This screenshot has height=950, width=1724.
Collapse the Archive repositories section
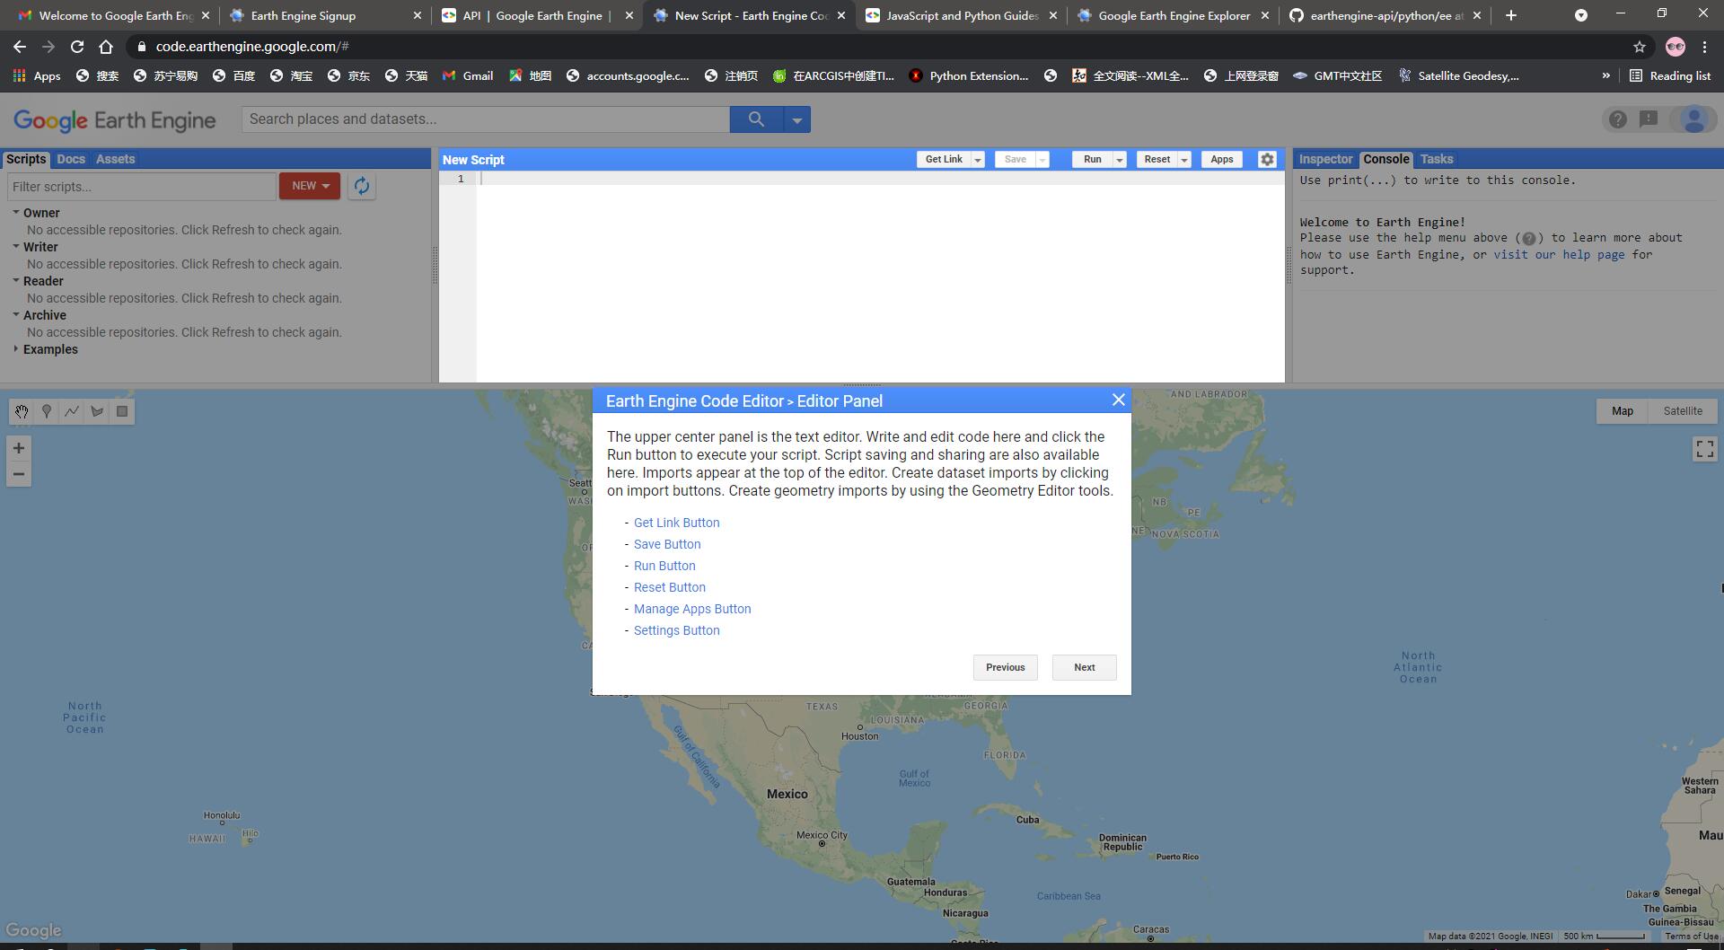16,315
